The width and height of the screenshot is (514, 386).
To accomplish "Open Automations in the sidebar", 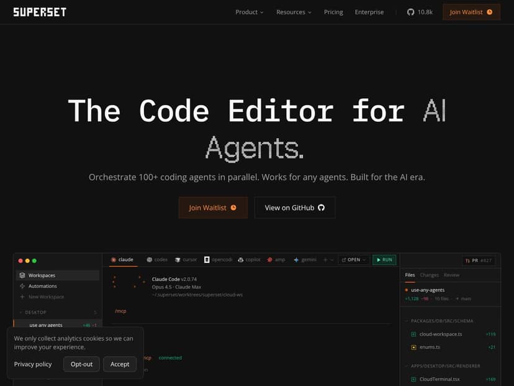I will pos(57,286).
